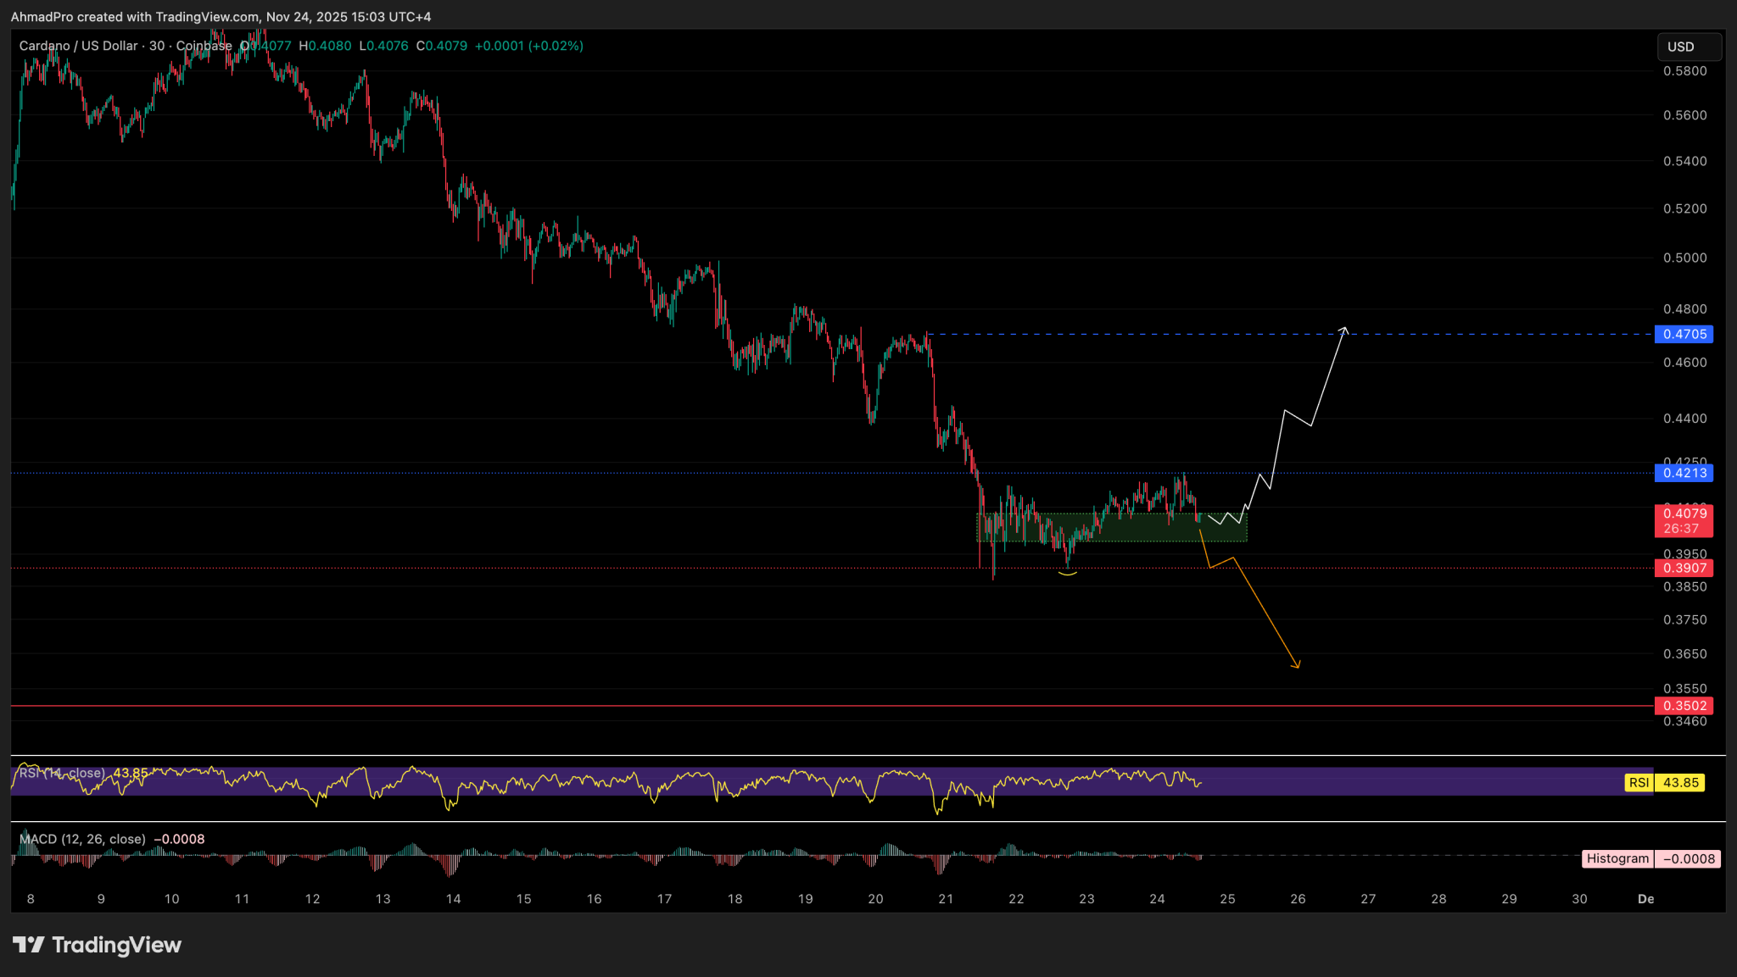Click the orange downward projection arrowhead
This screenshot has width=1737, height=977.
tap(1296, 665)
